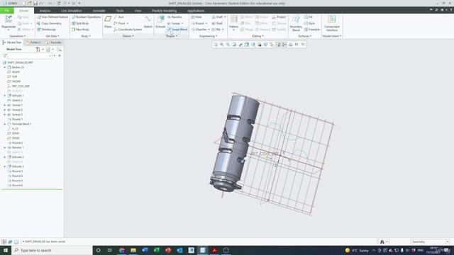Expand the Editing group dropdown

(x=258, y=36)
